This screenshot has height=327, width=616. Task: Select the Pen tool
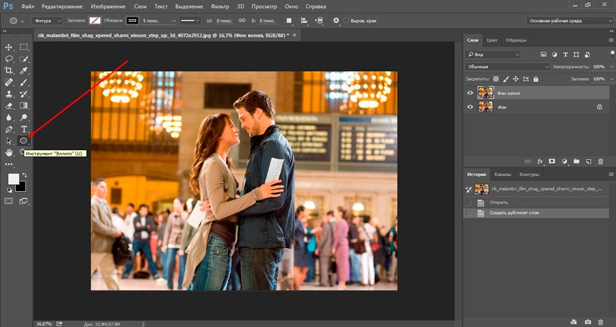(9, 129)
